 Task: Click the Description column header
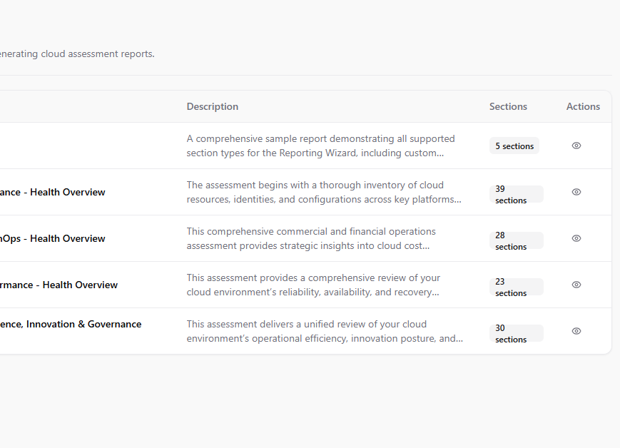[x=213, y=106]
